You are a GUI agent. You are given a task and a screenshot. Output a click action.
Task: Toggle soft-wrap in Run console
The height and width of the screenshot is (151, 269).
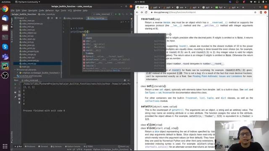tap(19, 91)
